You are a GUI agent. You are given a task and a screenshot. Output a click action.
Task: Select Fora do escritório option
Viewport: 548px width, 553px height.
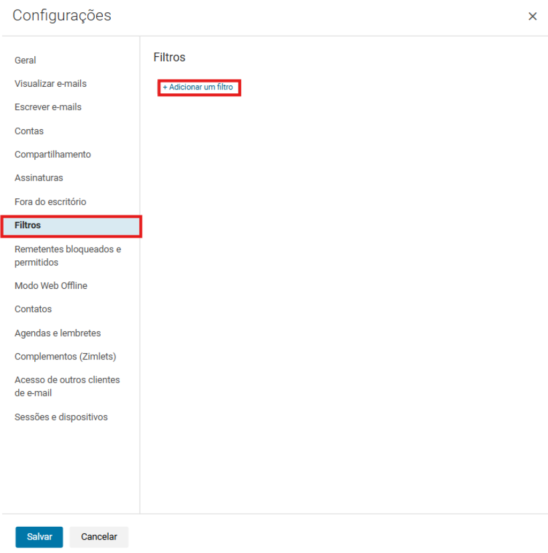click(x=50, y=201)
